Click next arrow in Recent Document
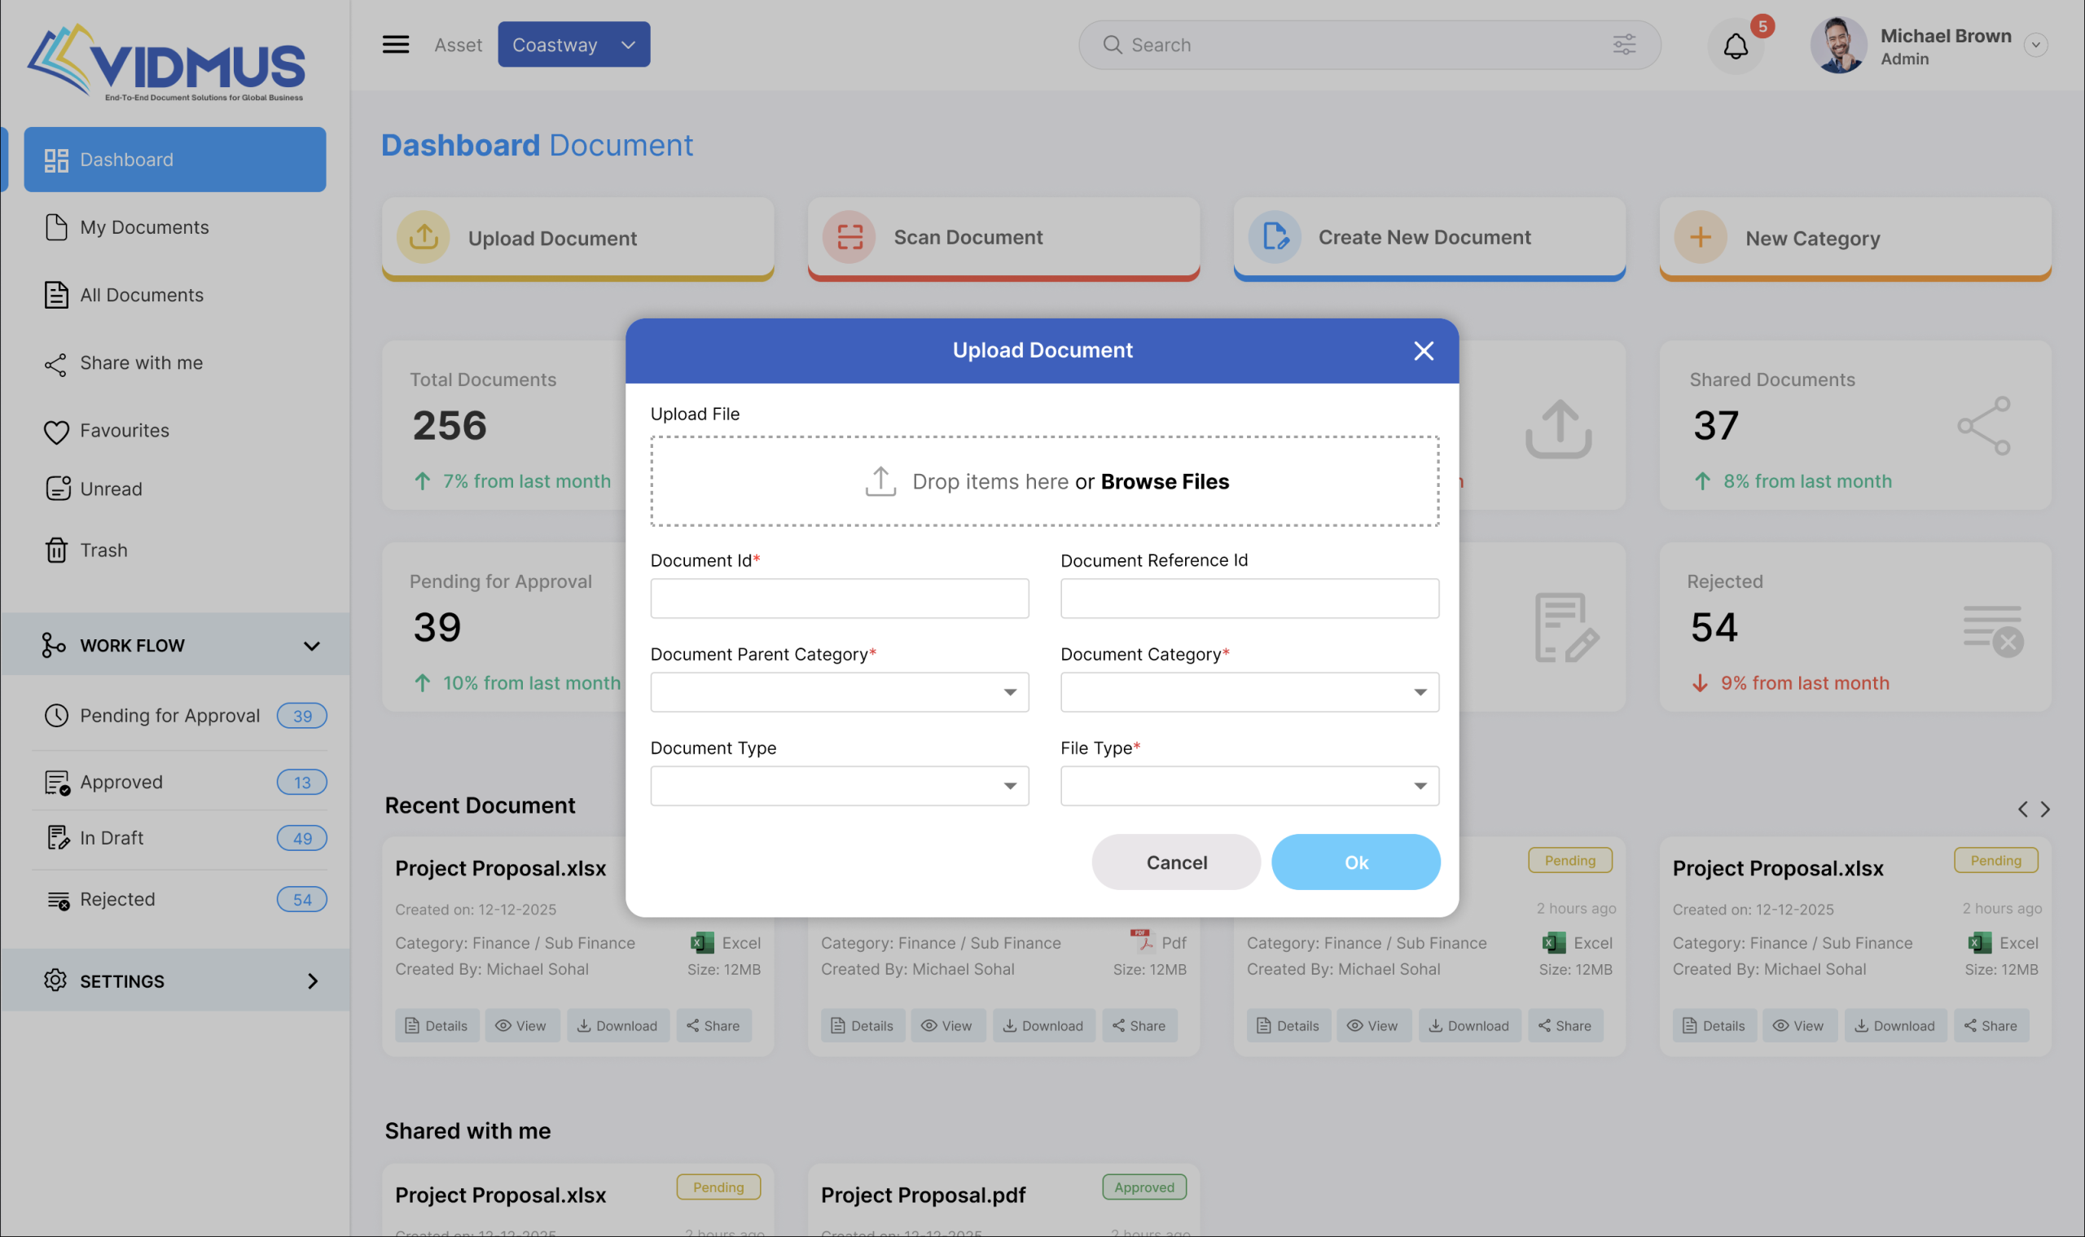Screen dimensions: 2085x1237 point(2044,809)
